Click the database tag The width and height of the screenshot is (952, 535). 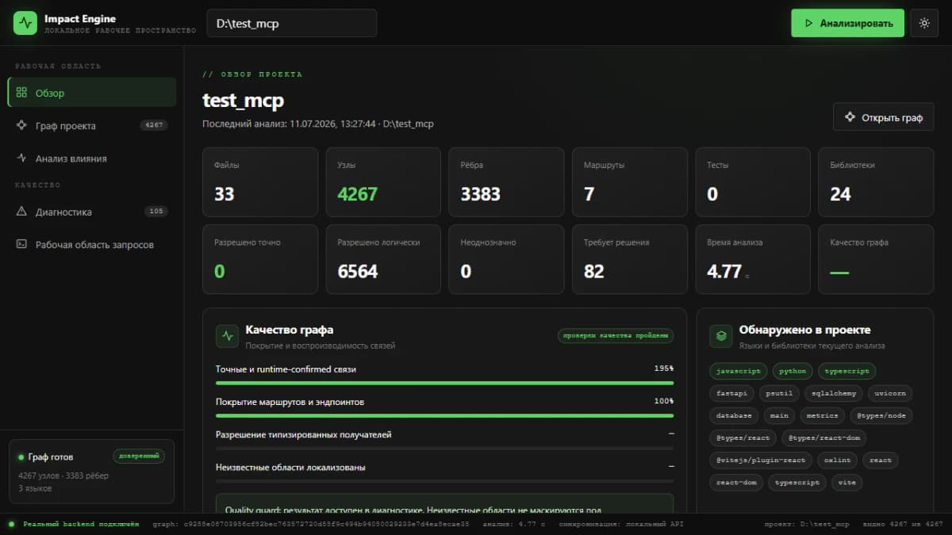[734, 415]
